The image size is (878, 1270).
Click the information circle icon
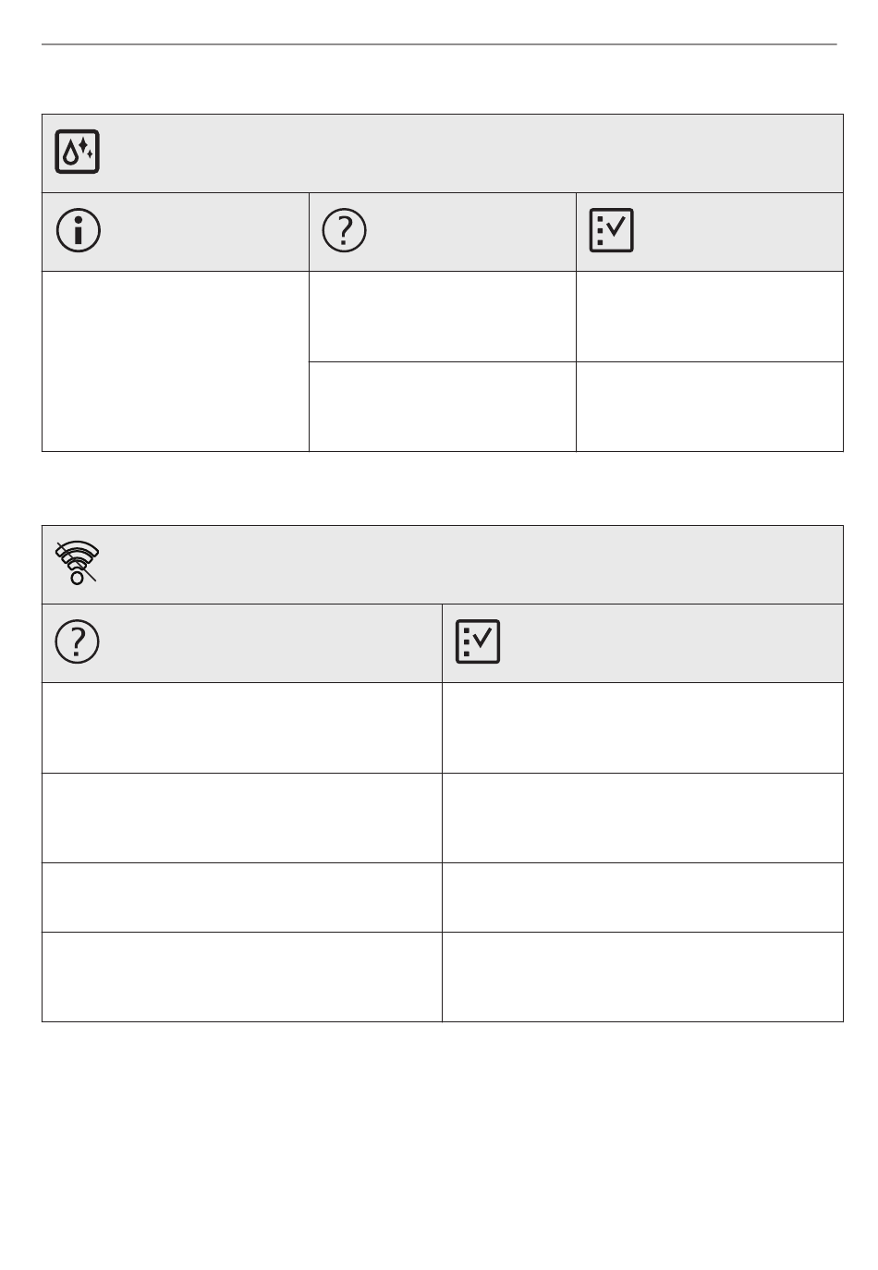click(x=79, y=231)
